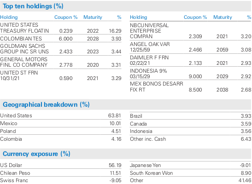252x184 pixels.
Task: Click the 2038 maturity value
Action: click(x=222, y=90)
